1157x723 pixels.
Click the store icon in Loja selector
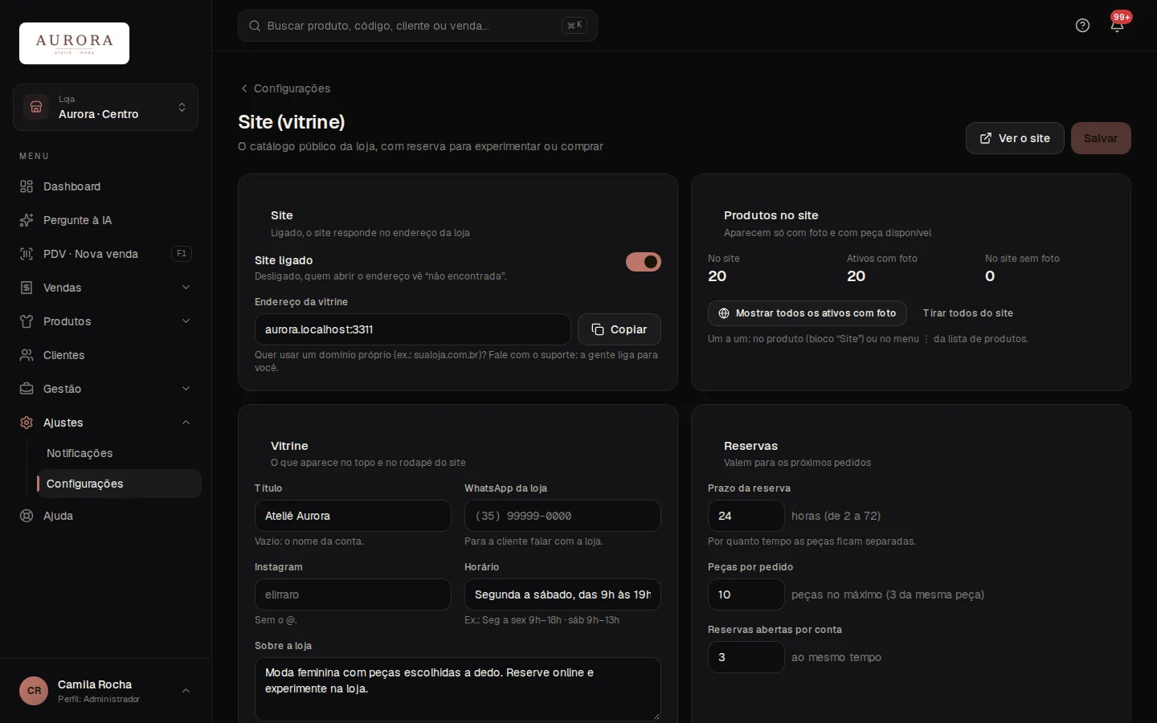coord(36,107)
